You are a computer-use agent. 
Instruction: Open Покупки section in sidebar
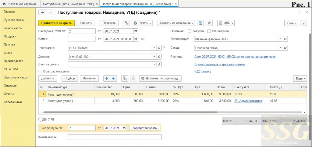pyautogui.click(x=9, y=44)
